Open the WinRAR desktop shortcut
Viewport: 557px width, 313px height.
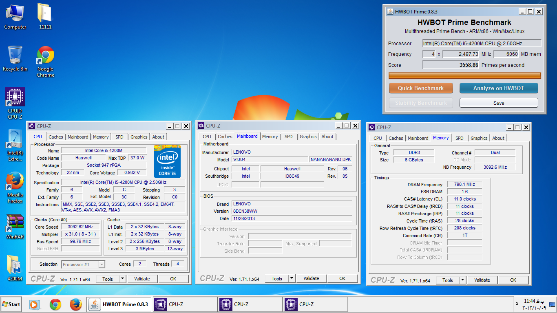pos(15,227)
